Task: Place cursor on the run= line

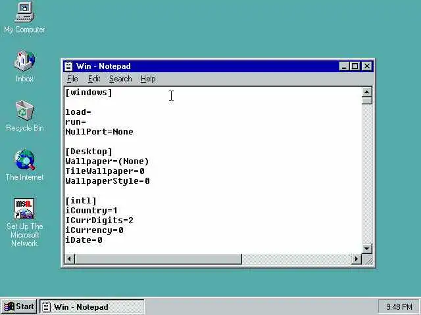Action: (76, 122)
